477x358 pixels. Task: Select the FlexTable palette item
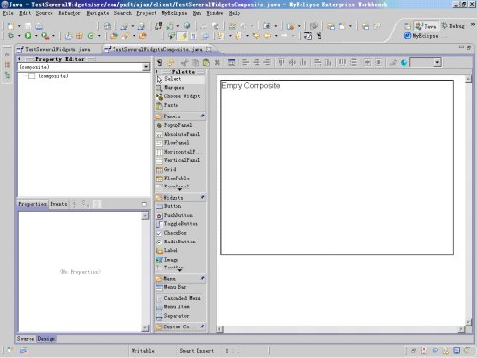(x=180, y=179)
